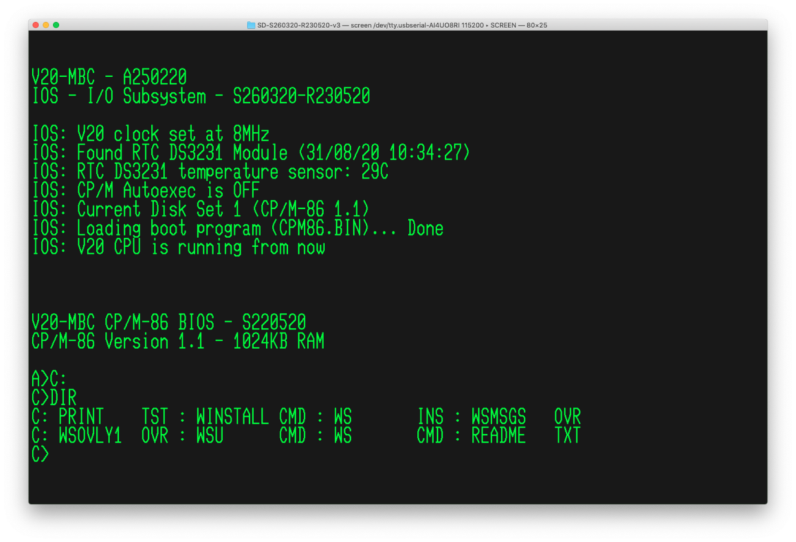Screen dimensions: 796x542
Task: Maximize the window with the green button
Action: (56, 25)
